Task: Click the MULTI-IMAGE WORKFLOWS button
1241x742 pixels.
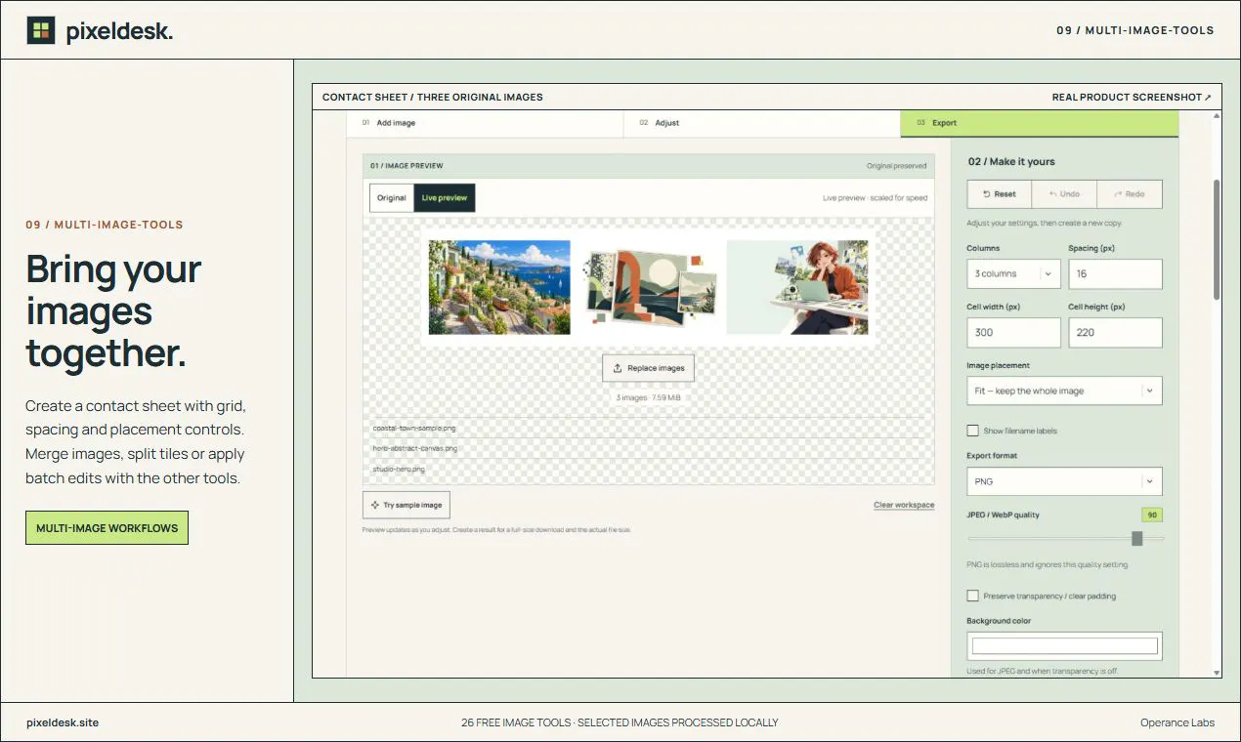Action: [107, 528]
